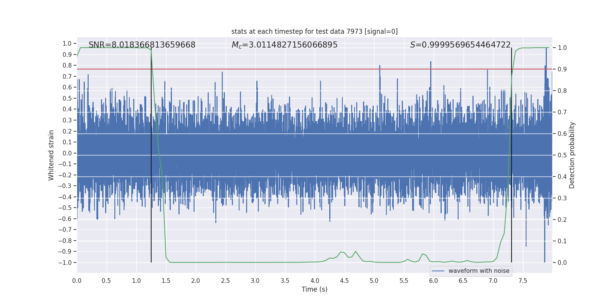Viewport: 614px width, 307px height.
Task: Click the chirp mass Mc annotation
Action: click(x=284, y=45)
